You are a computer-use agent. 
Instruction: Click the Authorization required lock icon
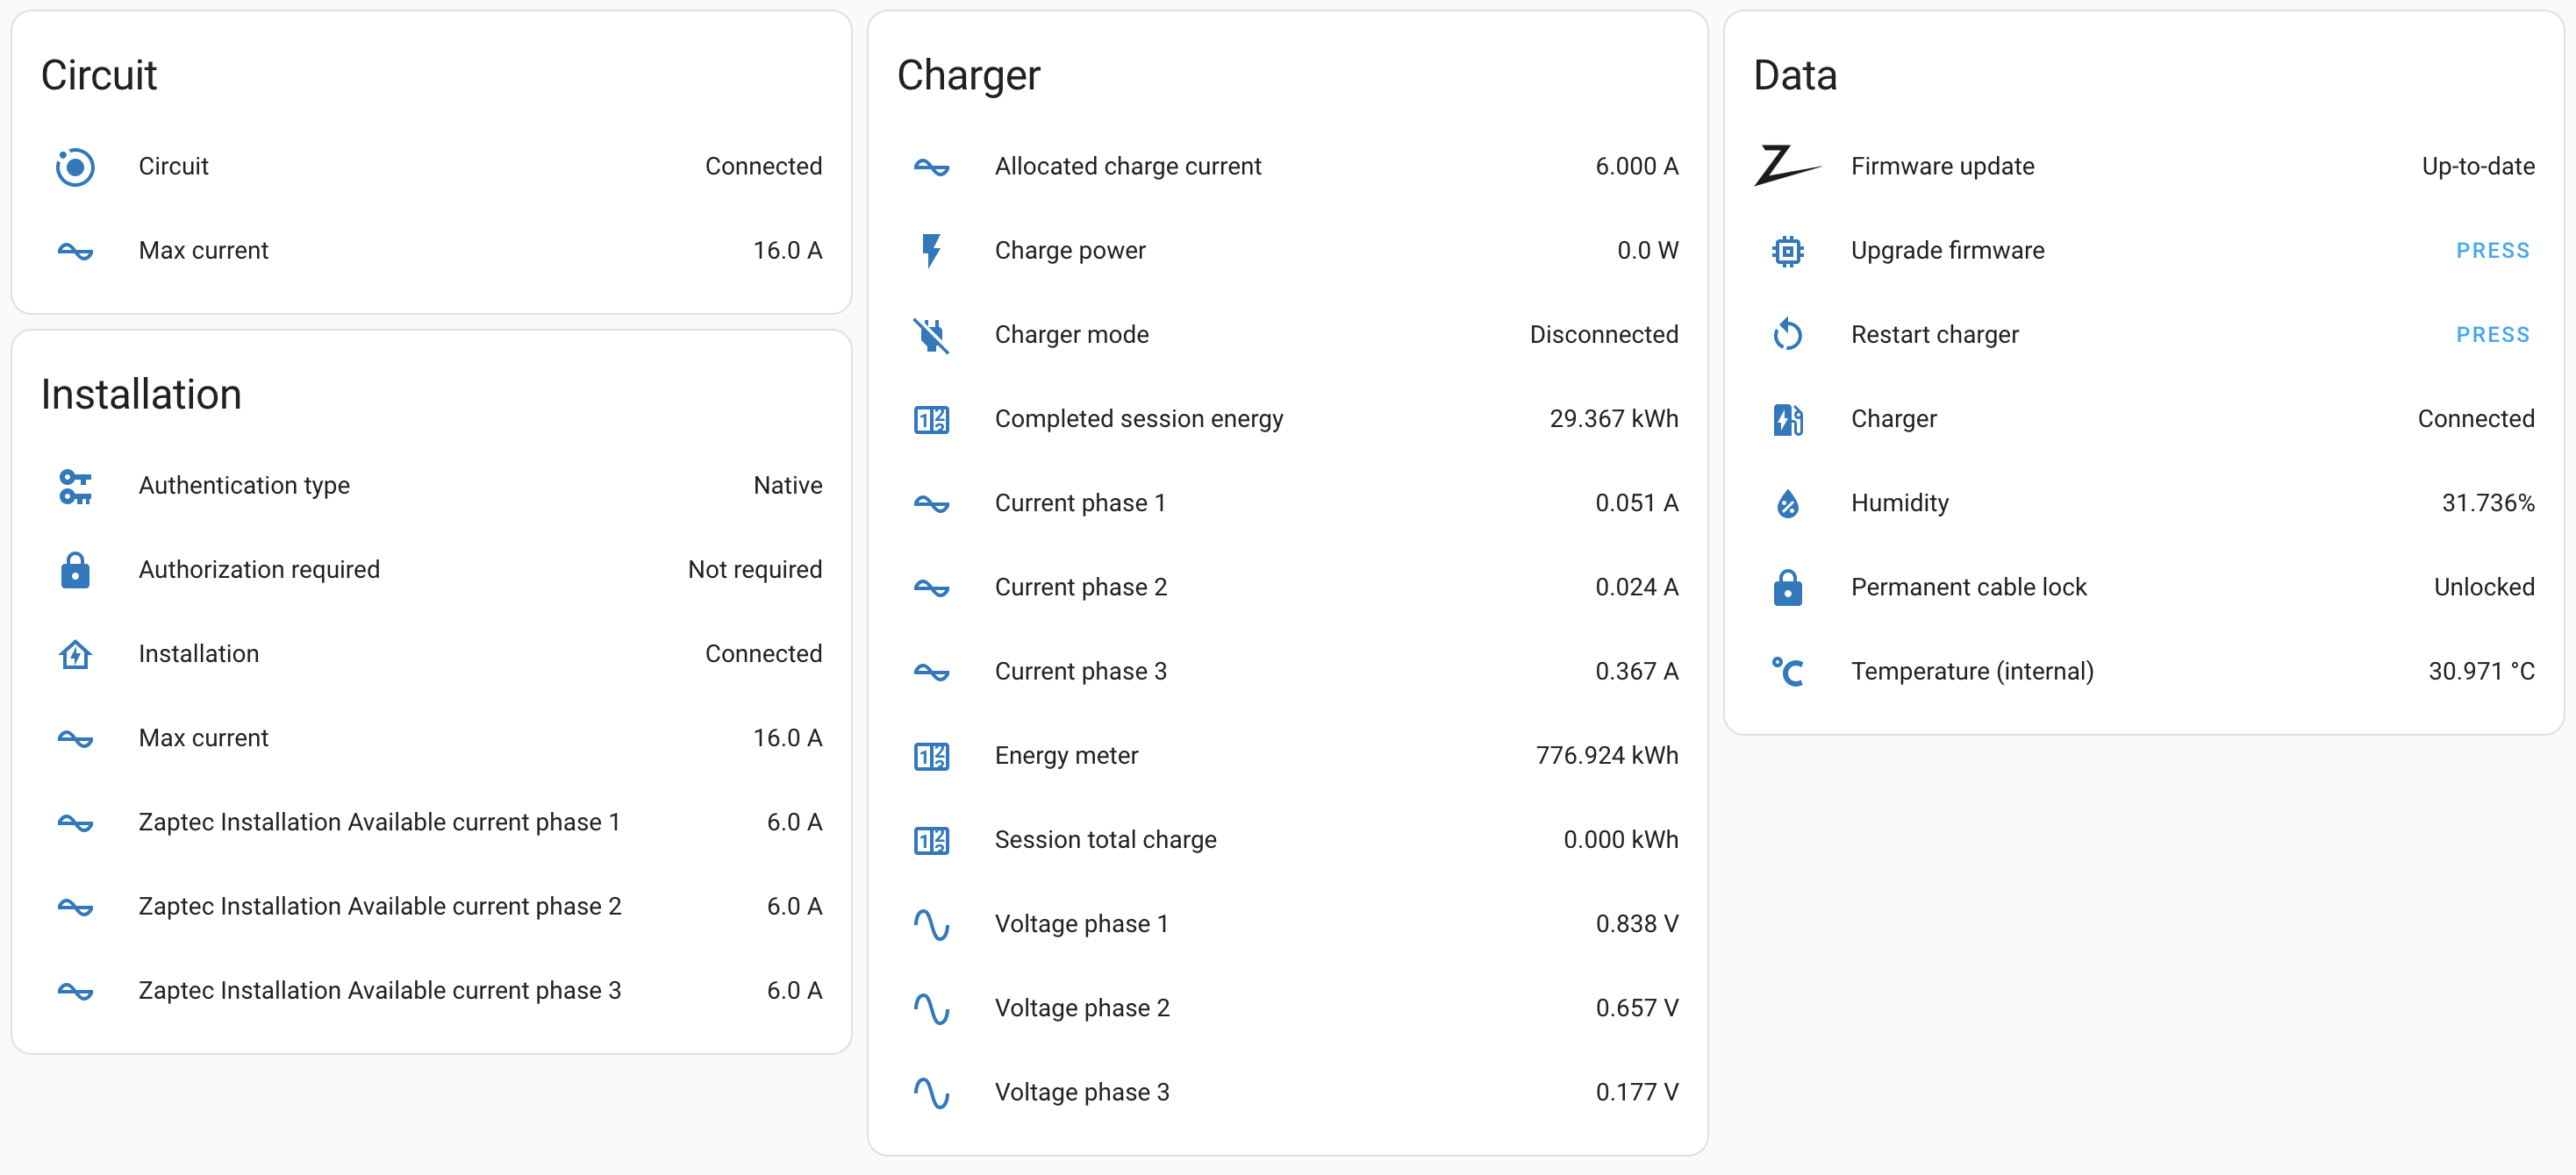tap(75, 569)
